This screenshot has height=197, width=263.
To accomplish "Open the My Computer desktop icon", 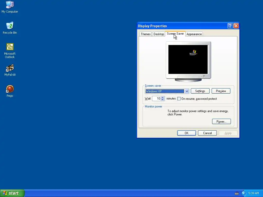I will coord(10,7).
